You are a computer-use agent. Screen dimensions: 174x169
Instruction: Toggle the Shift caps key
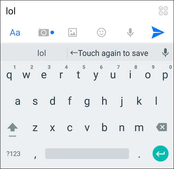point(12,129)
